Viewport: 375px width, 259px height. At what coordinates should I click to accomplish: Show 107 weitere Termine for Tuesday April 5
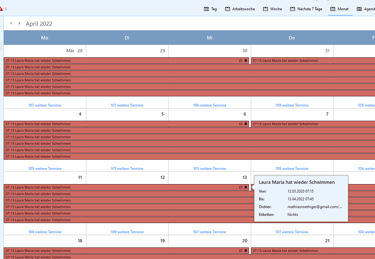[x=127, y=169]
